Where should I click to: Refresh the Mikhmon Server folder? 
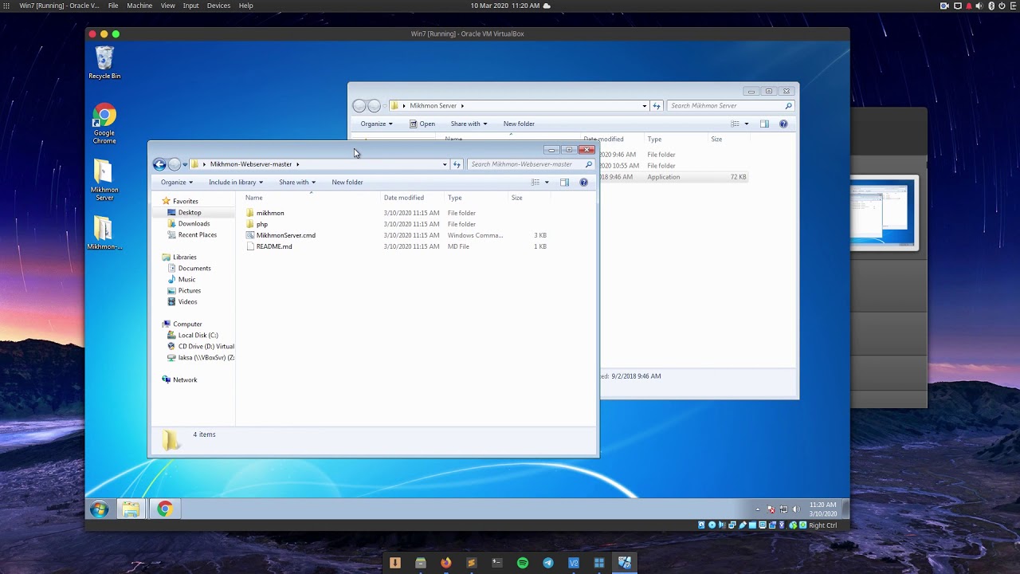[x=657, y=106]
